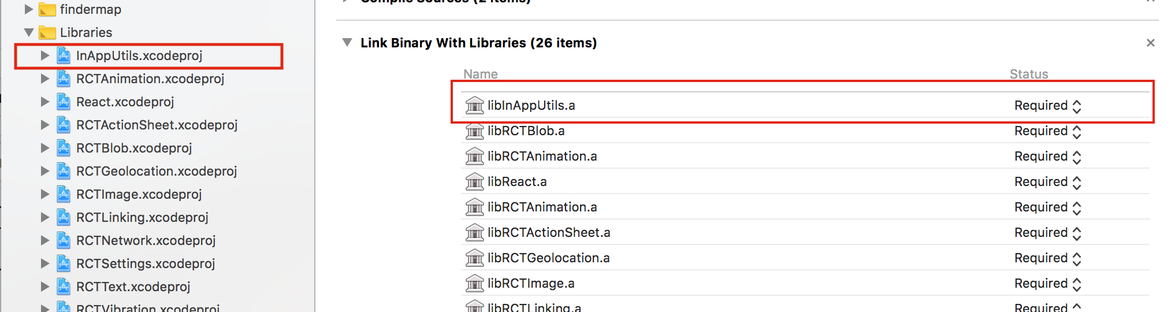The image size is (1175, 312).
Task: Expand the InAppUtils.xcodeproj disclosure triangle
Action: [44, 56]
